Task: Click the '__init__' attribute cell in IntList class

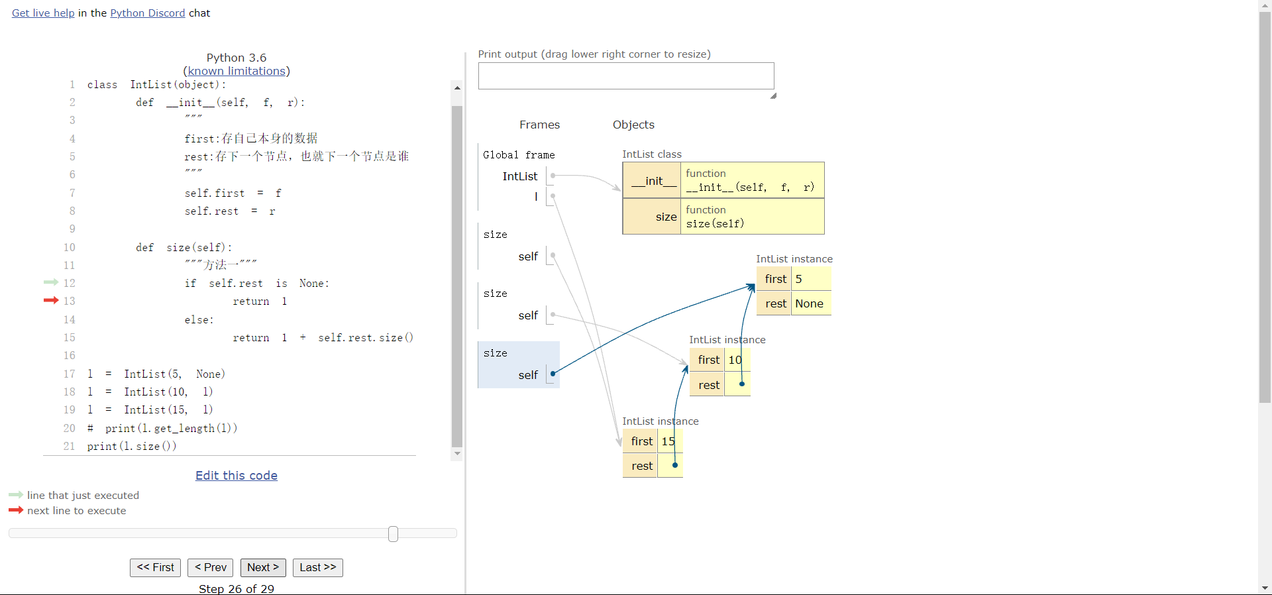Action: (653, 180)
